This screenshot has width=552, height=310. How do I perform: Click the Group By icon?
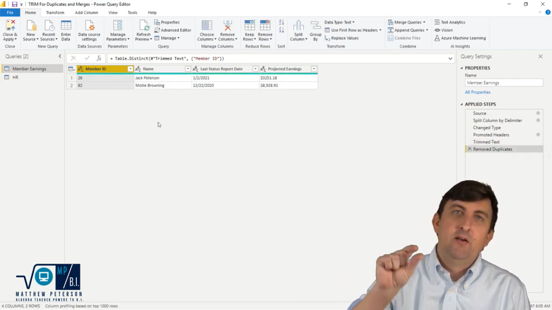pyautogui.click(x=316, y=26)
